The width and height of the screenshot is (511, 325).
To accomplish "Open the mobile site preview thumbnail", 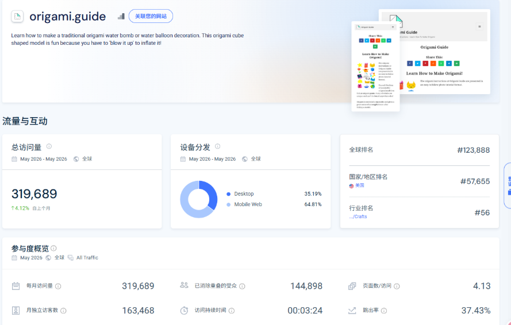I will 375,67.
